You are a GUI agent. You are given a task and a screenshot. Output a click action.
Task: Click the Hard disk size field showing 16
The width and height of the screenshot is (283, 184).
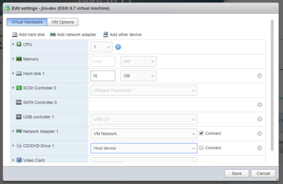(x=103, y=76)
